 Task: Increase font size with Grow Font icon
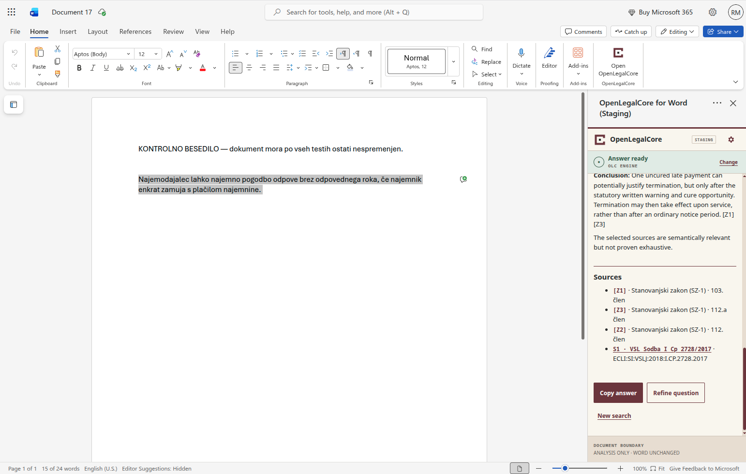click(x=169, y=54)
